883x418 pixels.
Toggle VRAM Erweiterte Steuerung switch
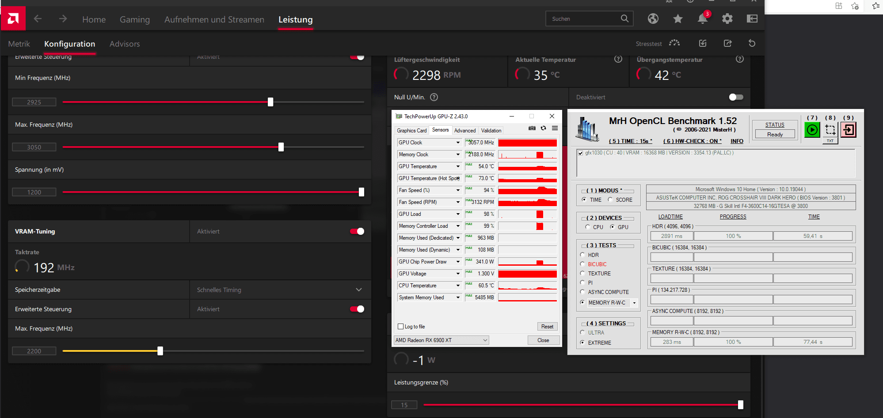tap(357, 309)
